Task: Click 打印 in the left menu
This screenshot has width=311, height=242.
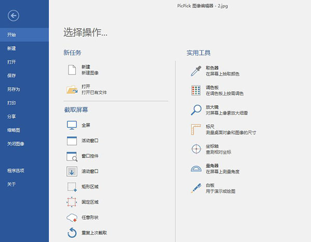Action: pyautogui.click(x=11, y=103)
